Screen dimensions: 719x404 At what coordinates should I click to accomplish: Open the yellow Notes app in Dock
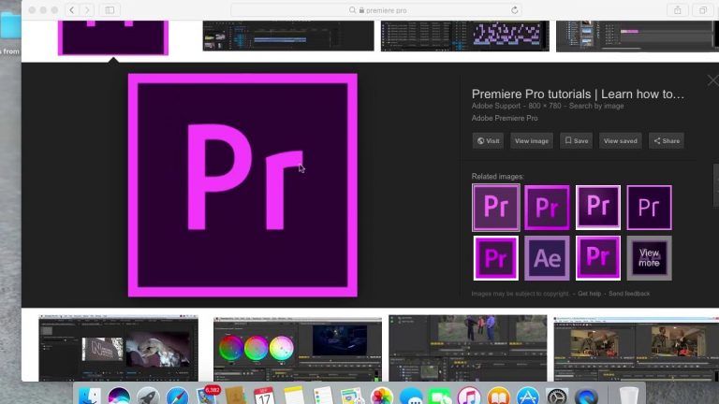click(294, 396)
